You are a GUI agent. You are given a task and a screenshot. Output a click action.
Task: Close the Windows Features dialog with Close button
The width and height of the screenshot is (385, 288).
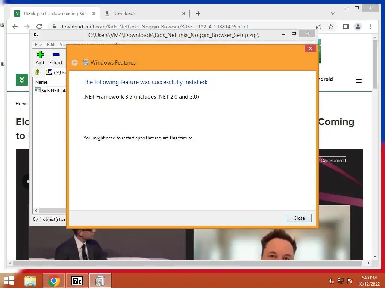click(299, 218)
